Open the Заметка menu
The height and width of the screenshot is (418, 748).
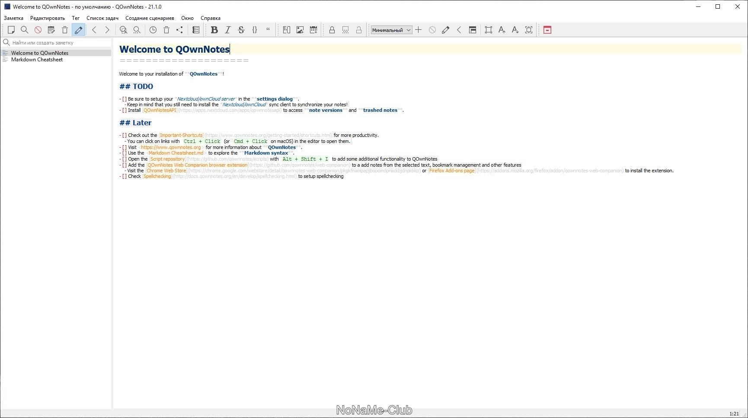(13, 18)
